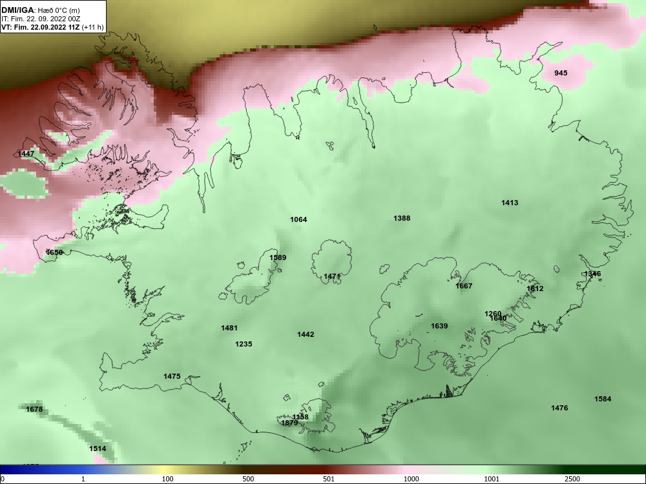646x484 pixels.
Task: Click the map value 1388
Action: [x=402, y=219]
